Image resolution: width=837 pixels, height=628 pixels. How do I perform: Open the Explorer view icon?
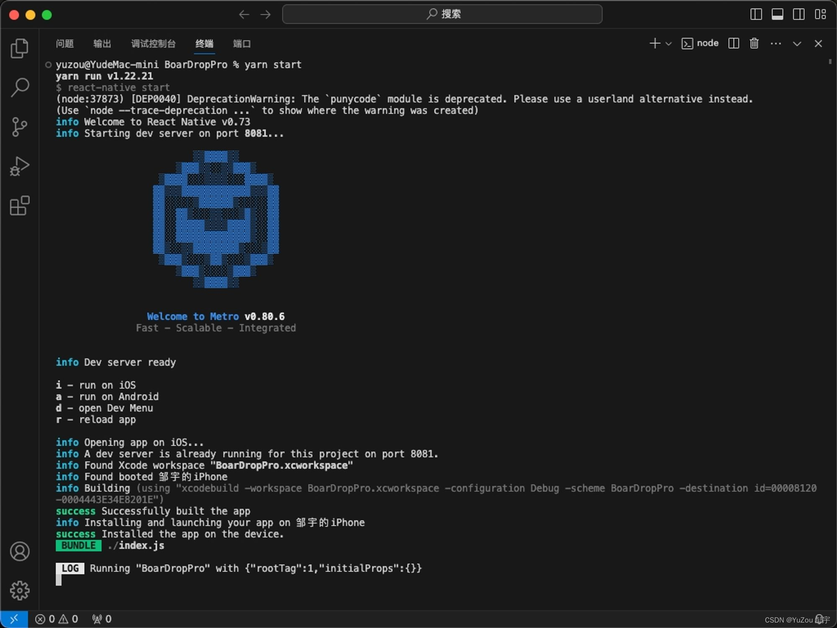[19, 48]
